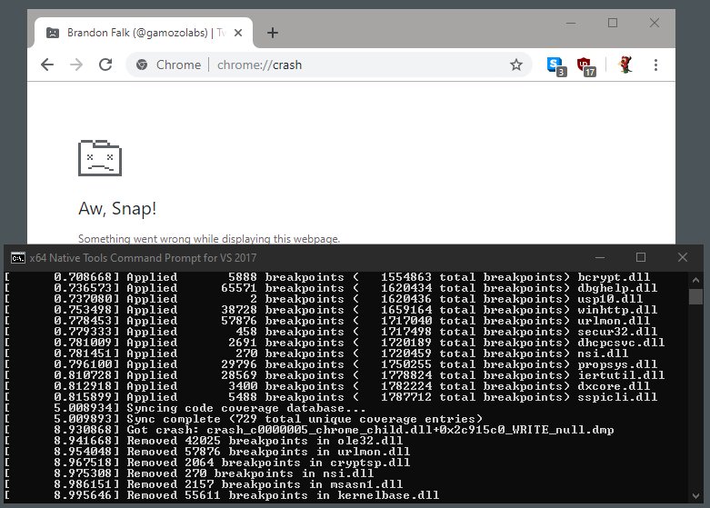Screen dimensions: 710x508
Task: Click dhcpcsvc.dll in the console output
Action: [x=621, y=343]
